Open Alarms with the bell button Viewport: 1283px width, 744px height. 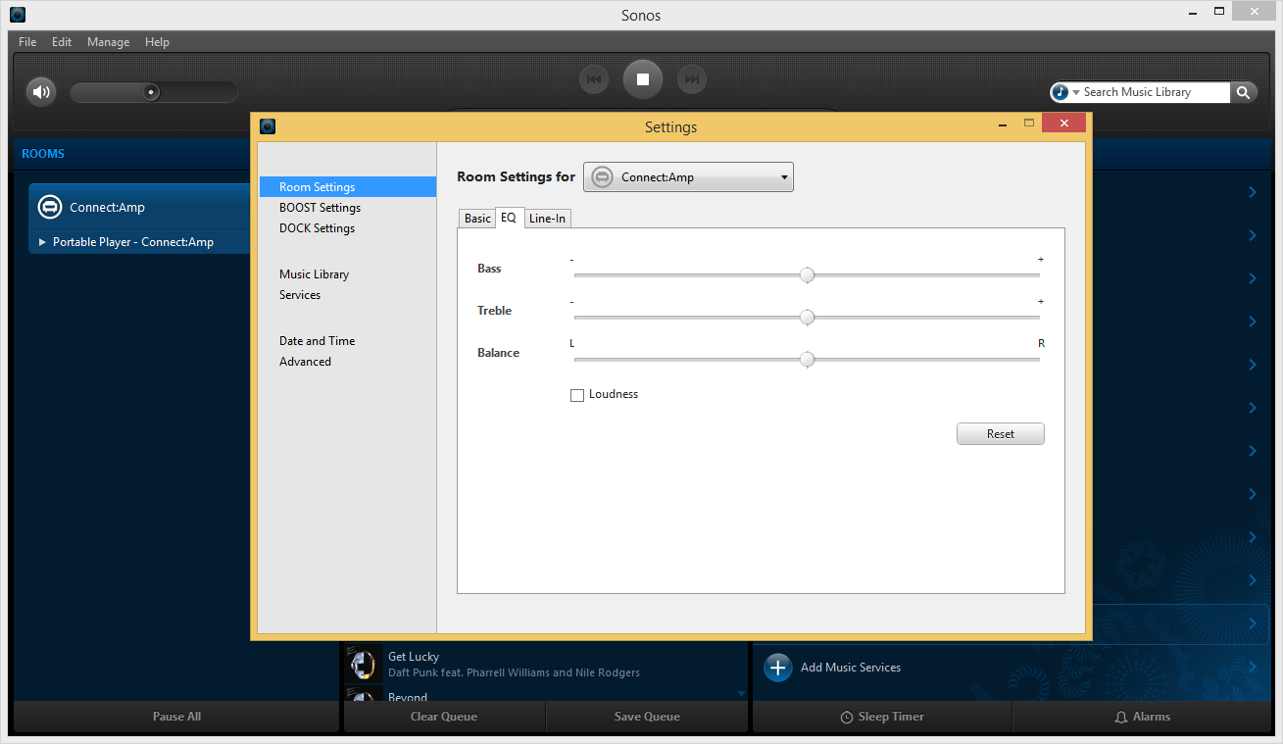pyautogui.click(x=1143, y=717)
